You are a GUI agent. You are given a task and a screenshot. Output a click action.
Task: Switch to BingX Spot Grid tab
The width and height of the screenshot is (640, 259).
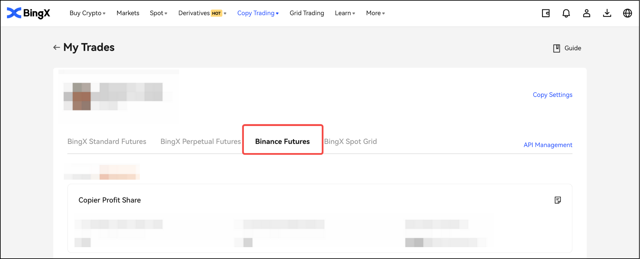coord(350,141)
